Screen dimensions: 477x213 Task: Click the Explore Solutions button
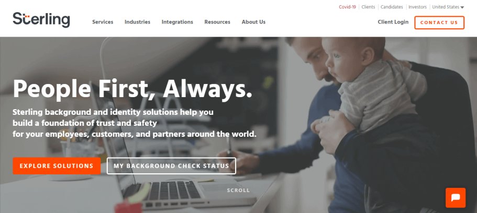coord(57,166)
